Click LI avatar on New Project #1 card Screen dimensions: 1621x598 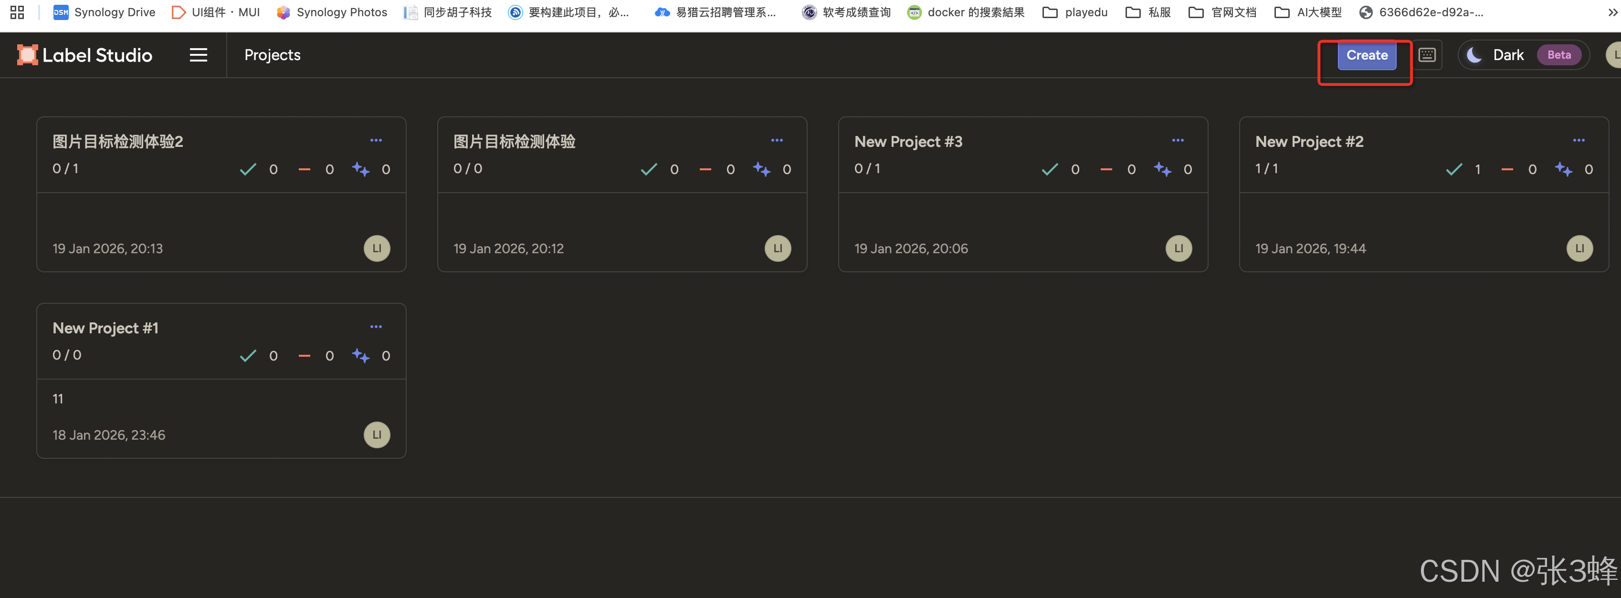coord(376,434)
